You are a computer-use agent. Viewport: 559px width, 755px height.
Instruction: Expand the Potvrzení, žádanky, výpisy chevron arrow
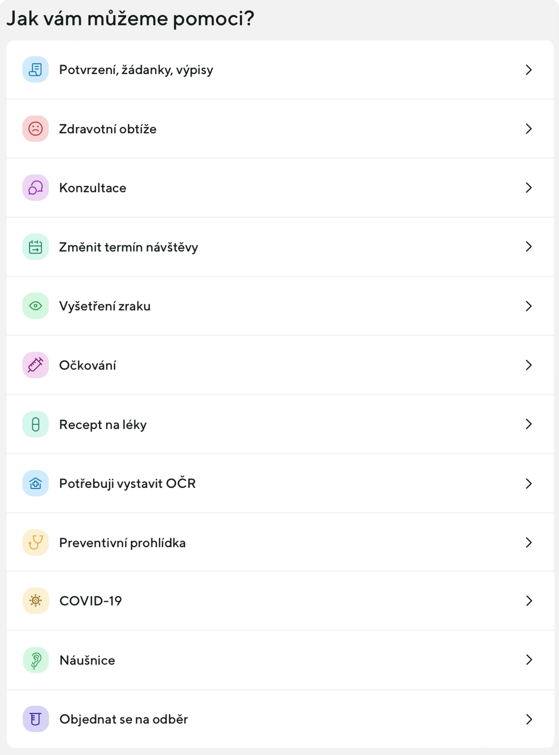[x=528, y=70]
